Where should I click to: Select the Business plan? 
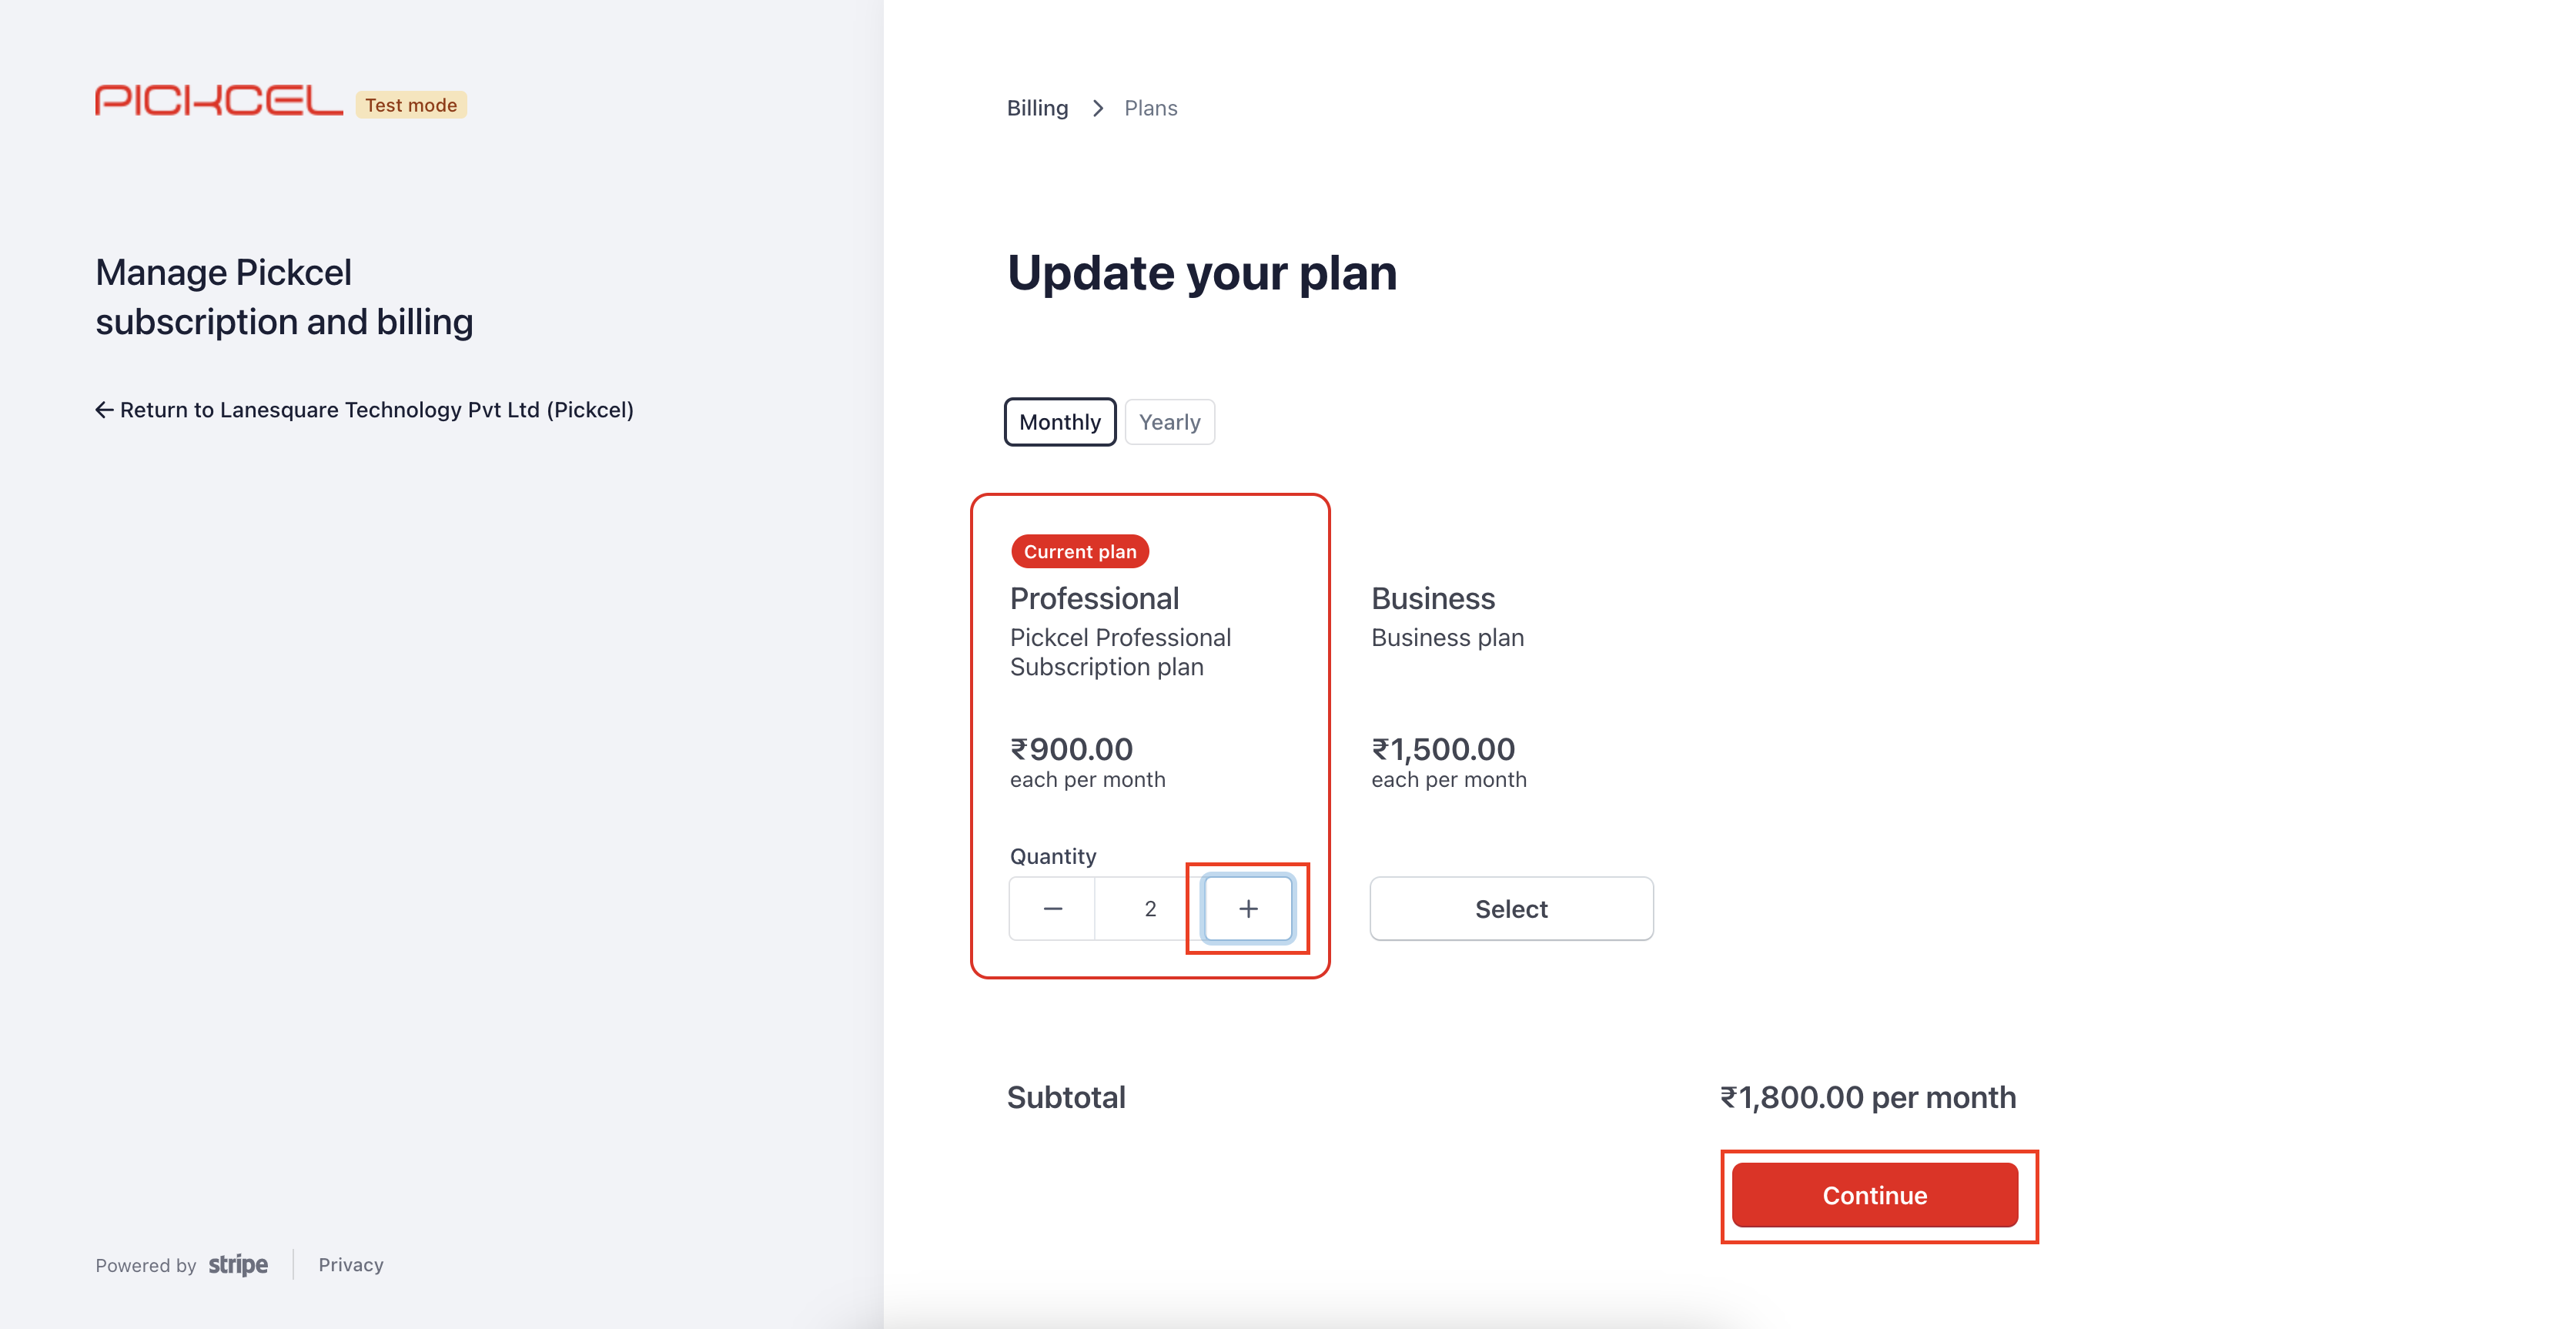point(1511,909)
